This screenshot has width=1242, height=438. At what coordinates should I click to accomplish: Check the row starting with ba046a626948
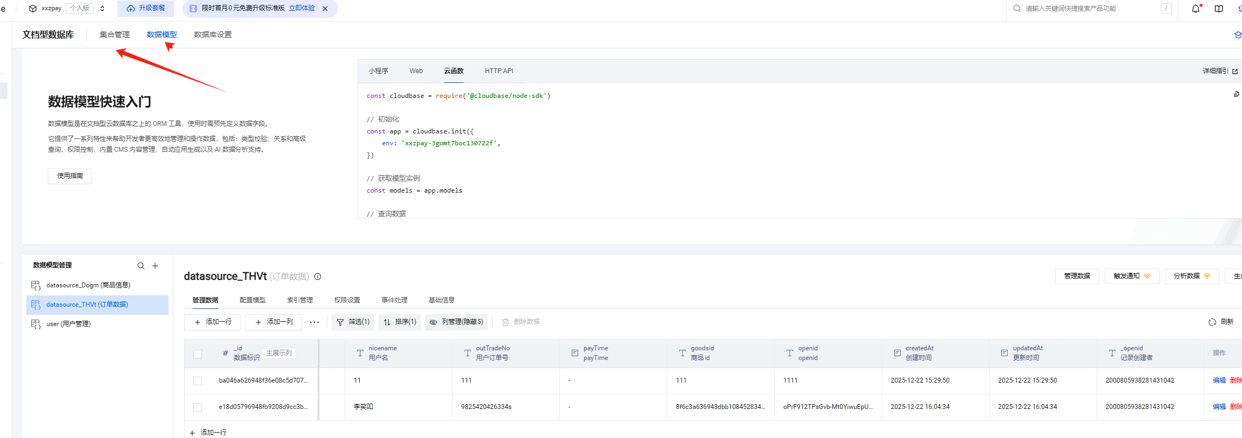[x=198, y=380]
